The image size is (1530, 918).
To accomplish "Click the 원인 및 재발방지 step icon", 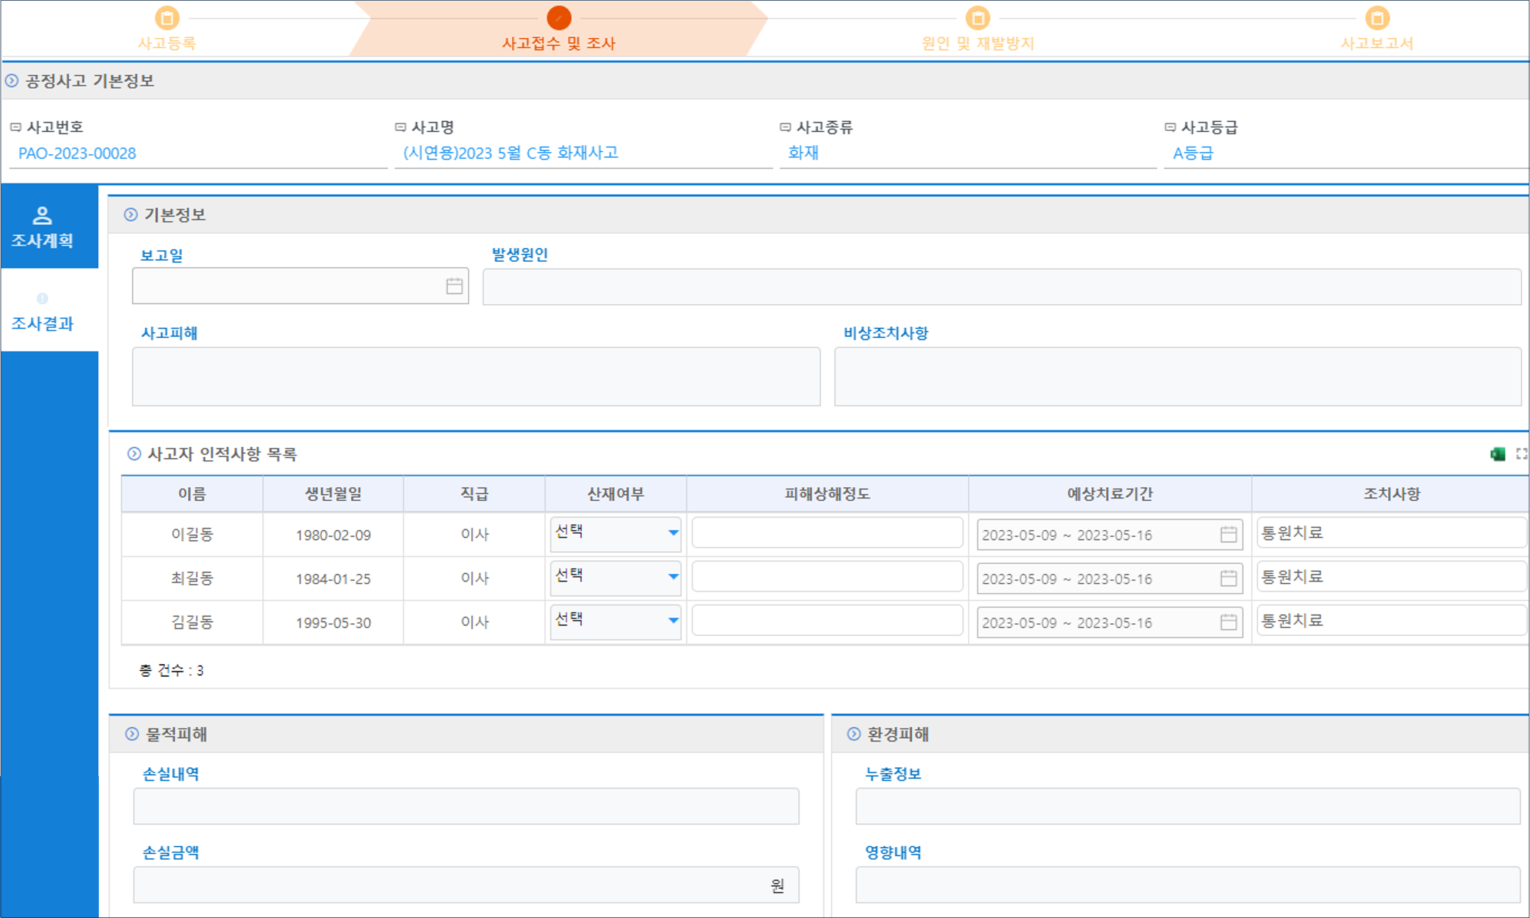I will coord(978,18).
